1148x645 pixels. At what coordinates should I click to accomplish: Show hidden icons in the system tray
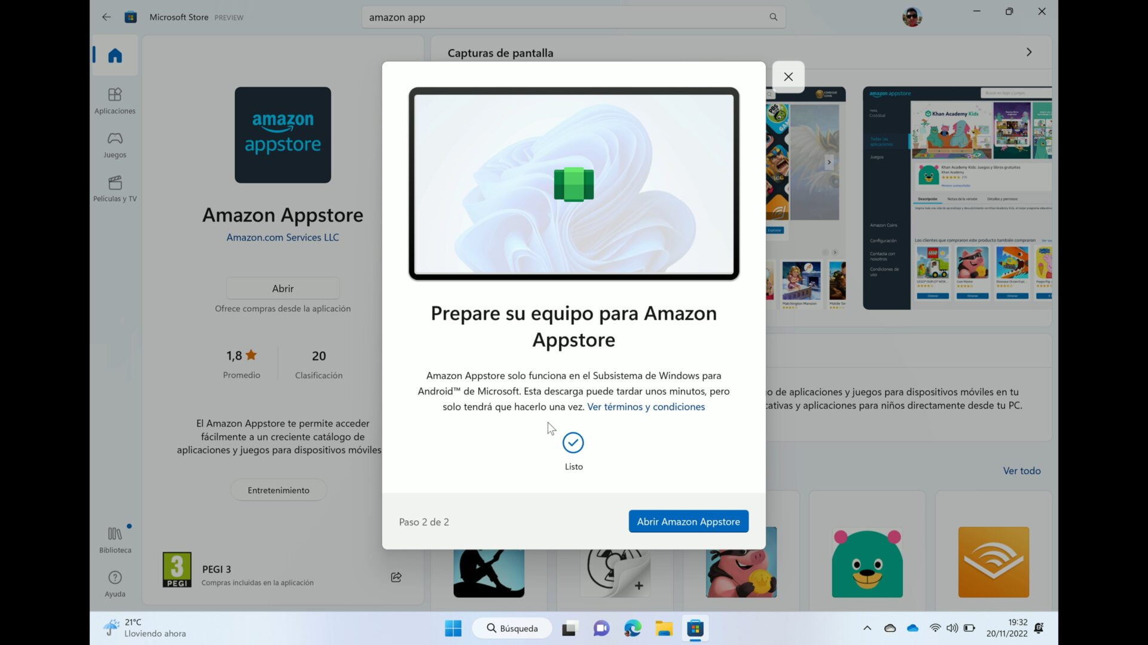866,628
